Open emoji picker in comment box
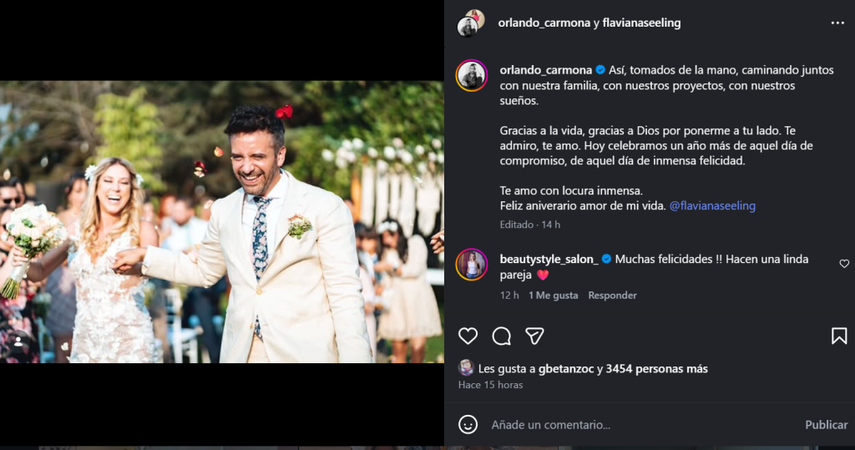 click(x=468, y=424)
